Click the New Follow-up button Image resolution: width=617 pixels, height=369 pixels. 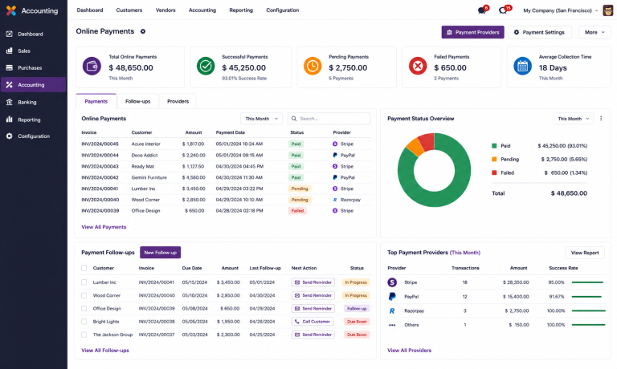point(160,253)
